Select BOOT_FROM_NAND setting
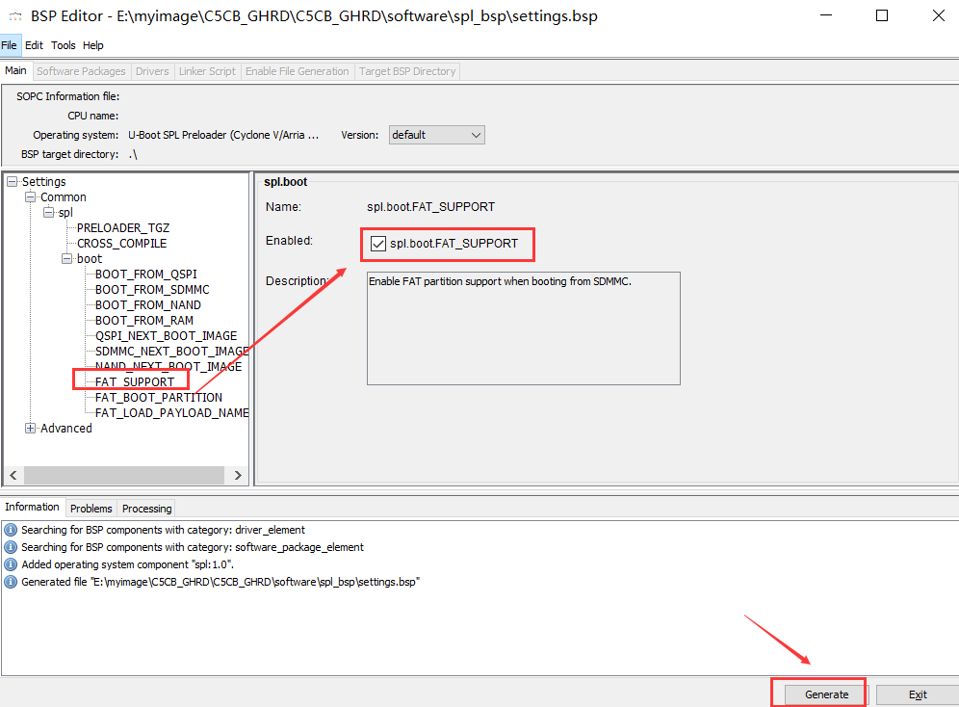Screen dimensions: 959x707 coord(148,304)
